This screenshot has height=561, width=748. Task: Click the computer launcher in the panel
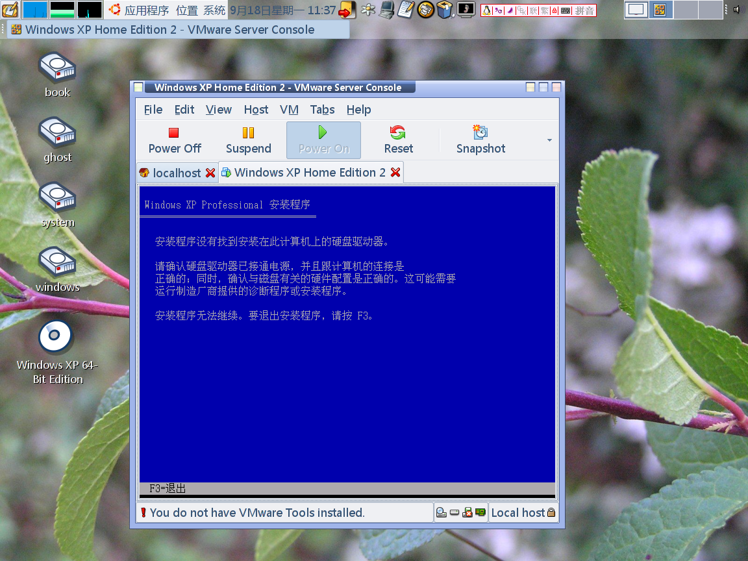tap(387, 10)
